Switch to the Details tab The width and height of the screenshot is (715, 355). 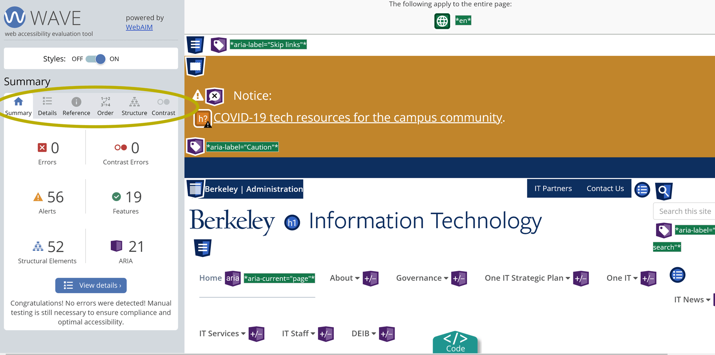[47, 106]
